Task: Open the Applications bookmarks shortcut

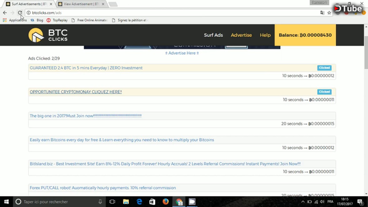Action: point(15,20)
